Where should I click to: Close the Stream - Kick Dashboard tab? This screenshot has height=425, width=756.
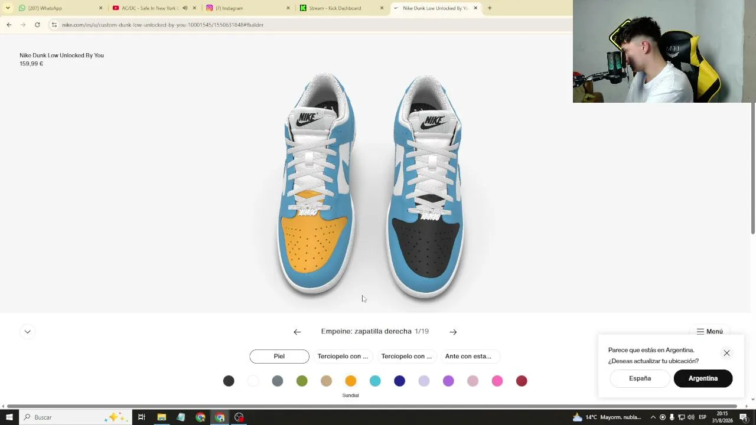click(x=382, y=8)
